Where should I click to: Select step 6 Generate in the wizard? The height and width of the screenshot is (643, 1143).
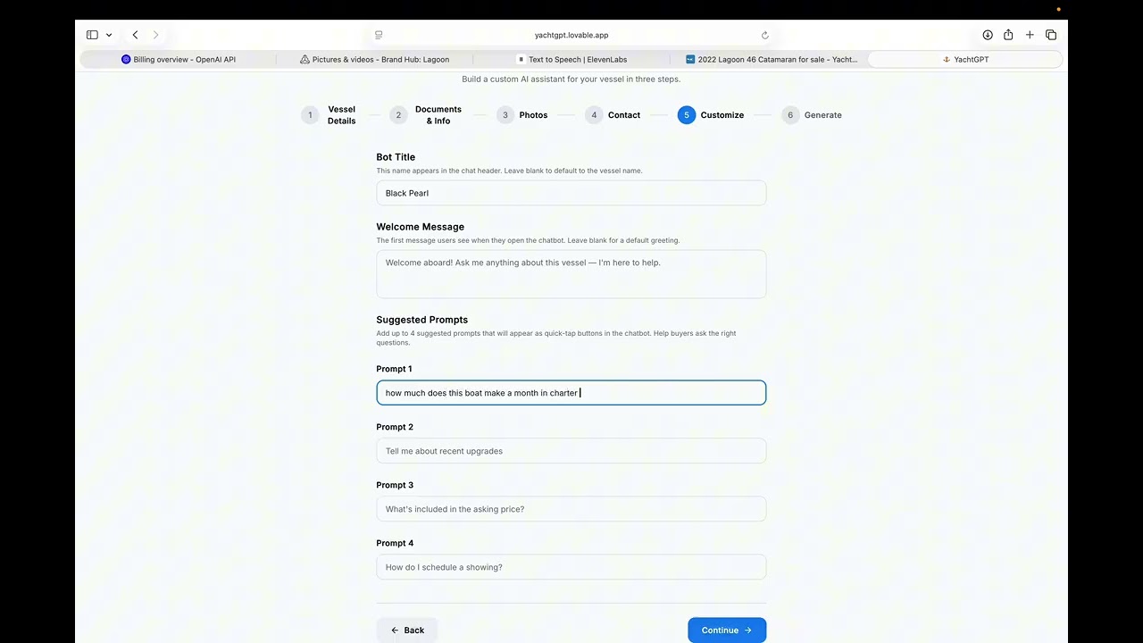[x=812, y=115]
